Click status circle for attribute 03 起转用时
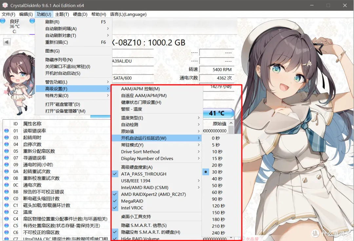354x241 pixels. tap(7, 137)
